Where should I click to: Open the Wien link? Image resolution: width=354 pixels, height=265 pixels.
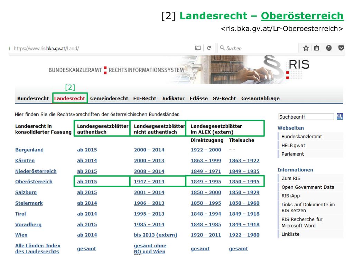point(21,235)
